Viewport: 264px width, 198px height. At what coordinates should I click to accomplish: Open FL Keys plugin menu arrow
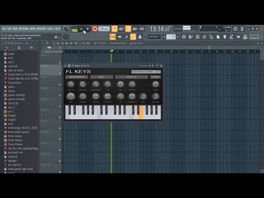click(x=65, y=65)
